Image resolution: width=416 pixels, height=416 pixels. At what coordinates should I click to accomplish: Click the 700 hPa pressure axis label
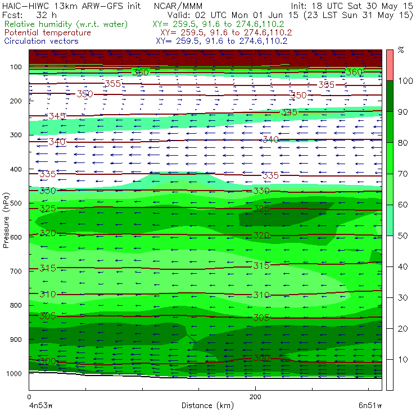16,271
